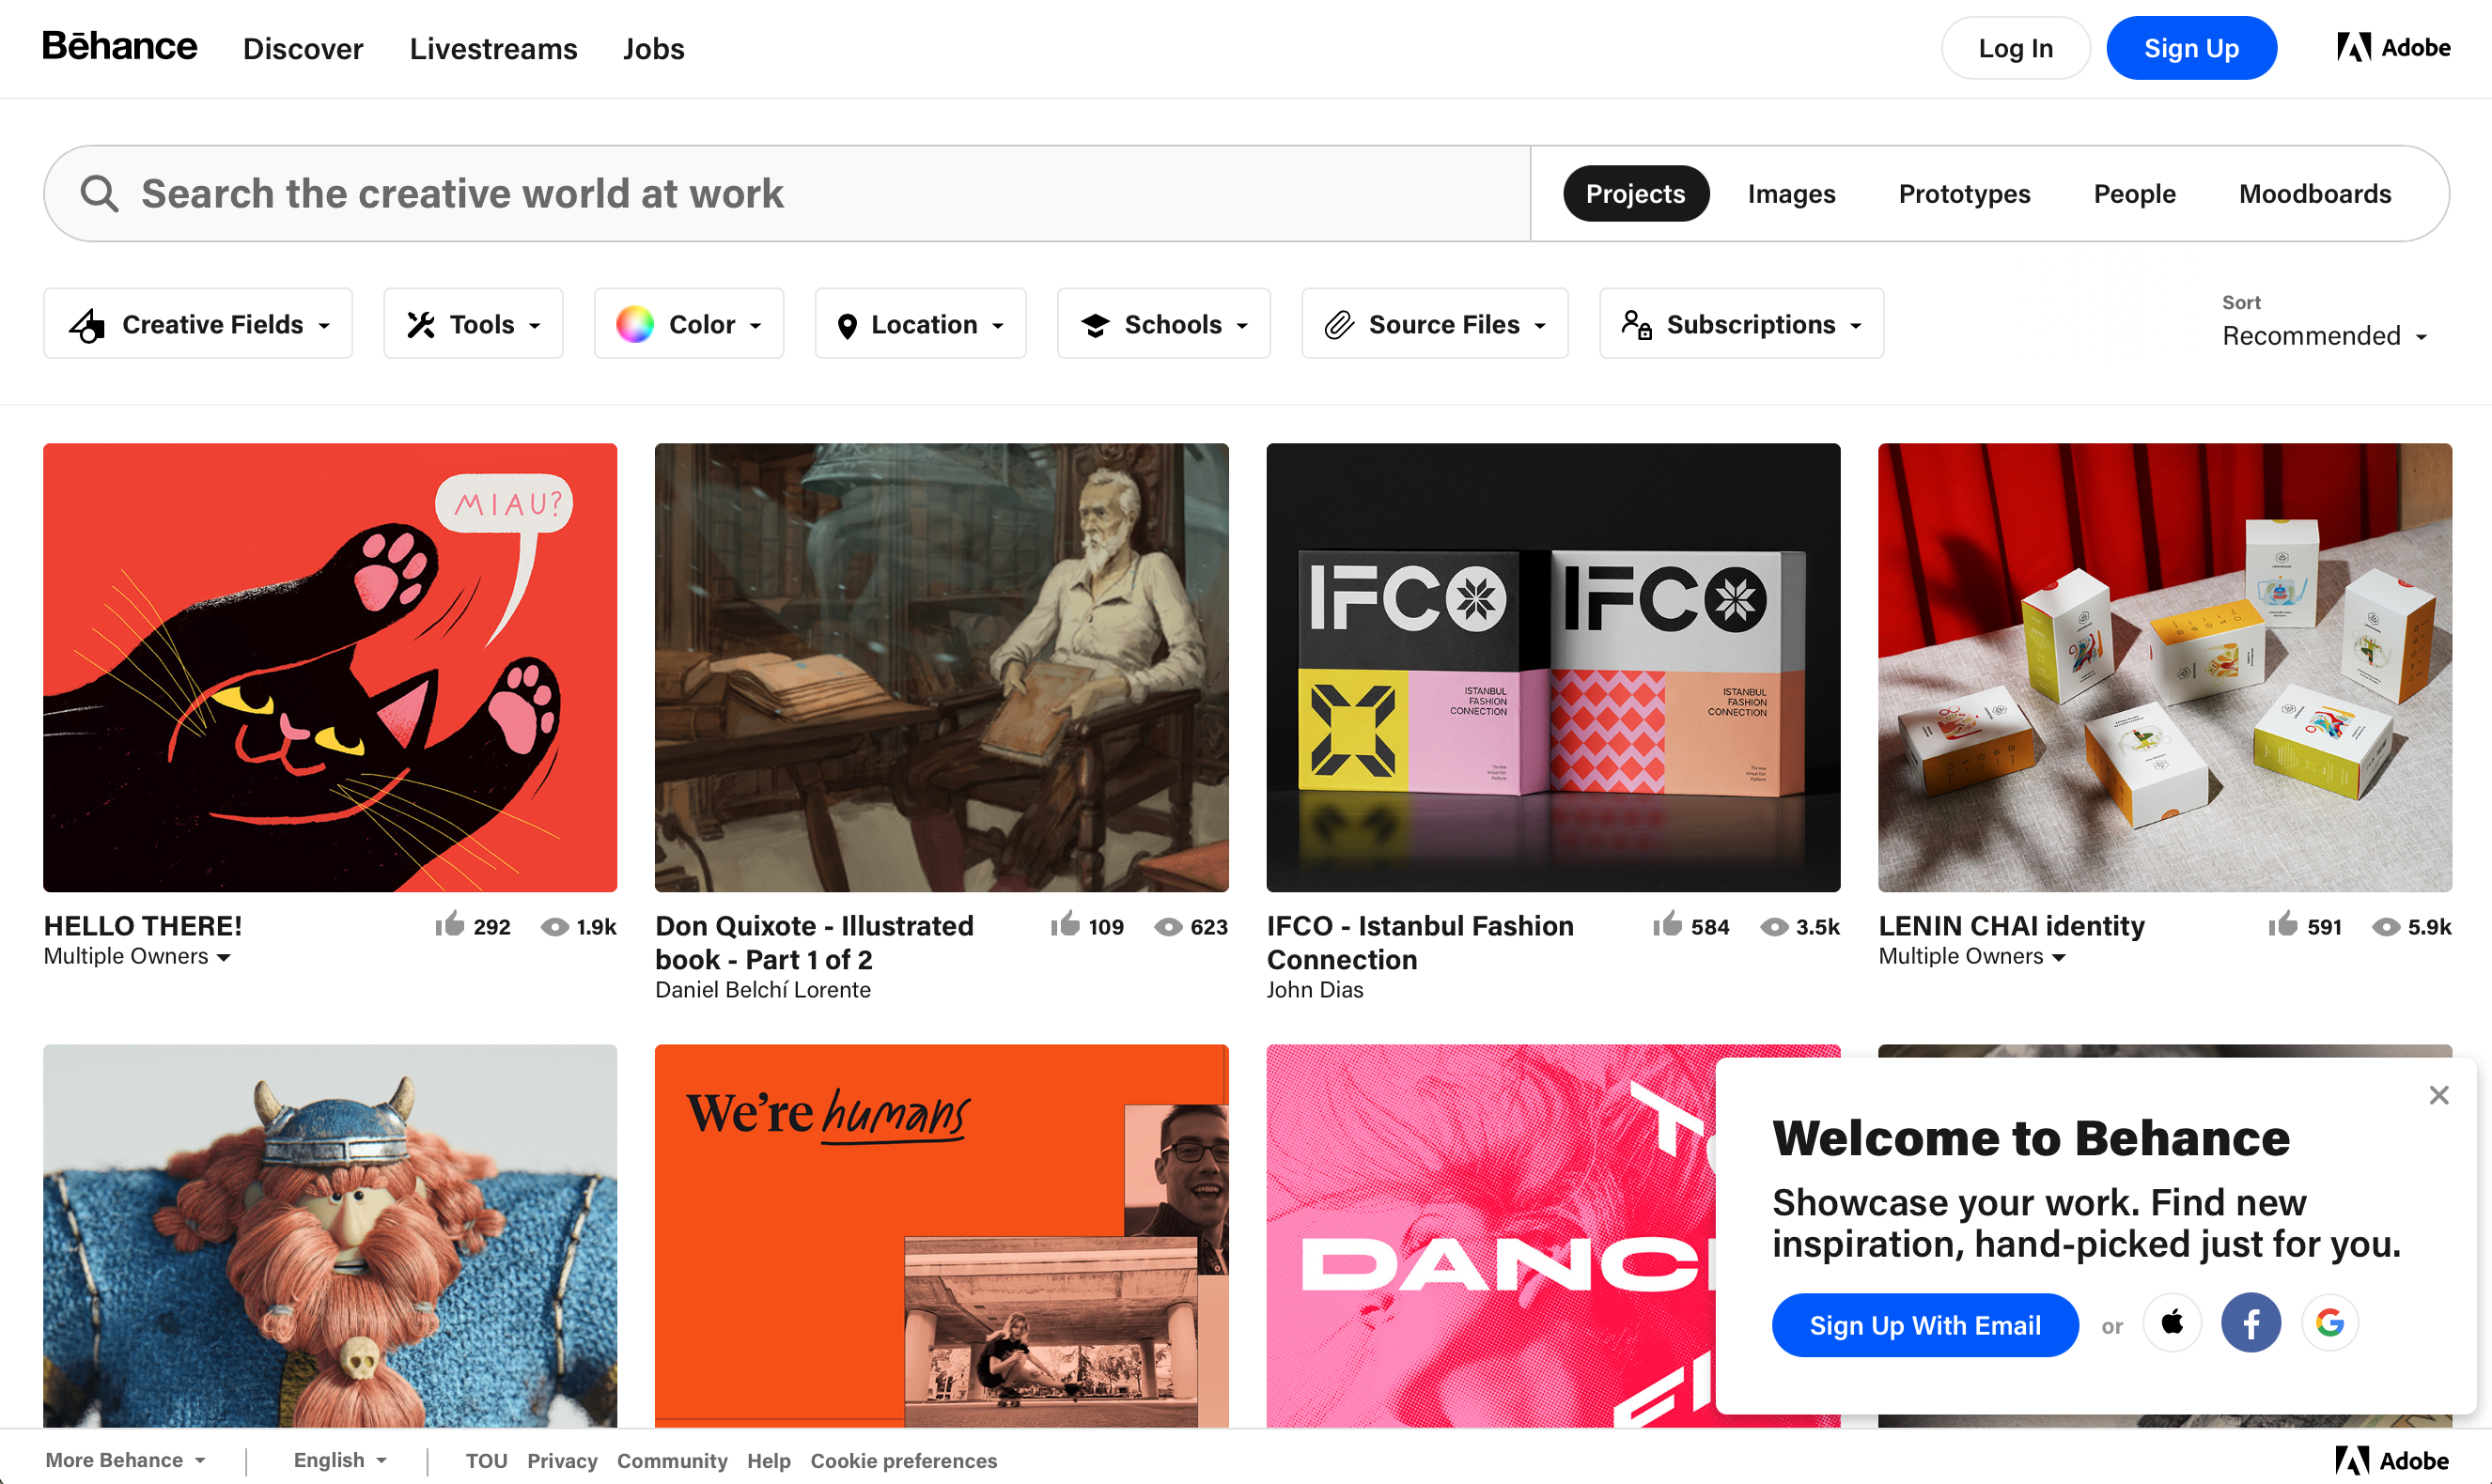Open the Sort Recommended dropdown
The width and height of the screenshot is (2492, 1484).
[2324, 336]
